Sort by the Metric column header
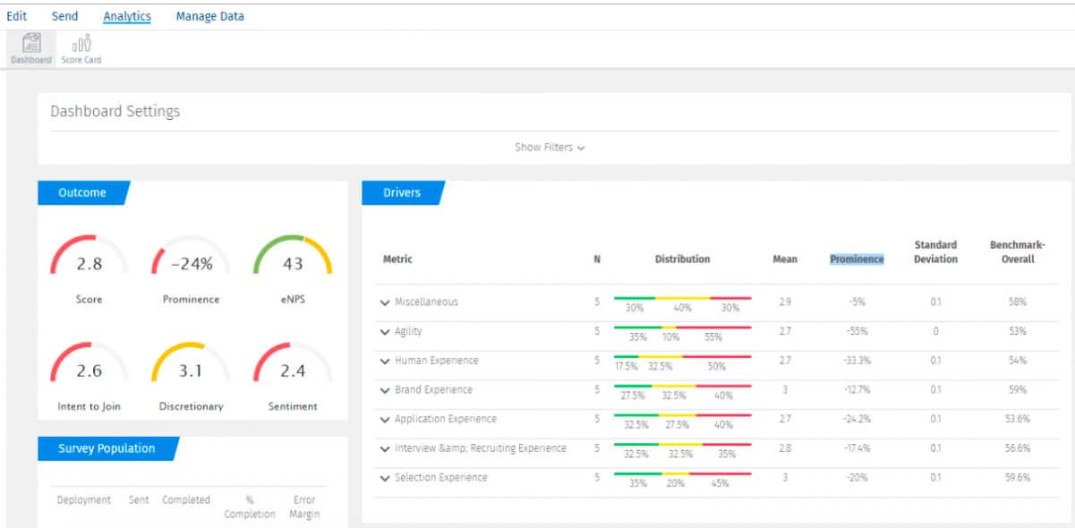This screenshot has height=528, width=1075. (x=397, y=260)
